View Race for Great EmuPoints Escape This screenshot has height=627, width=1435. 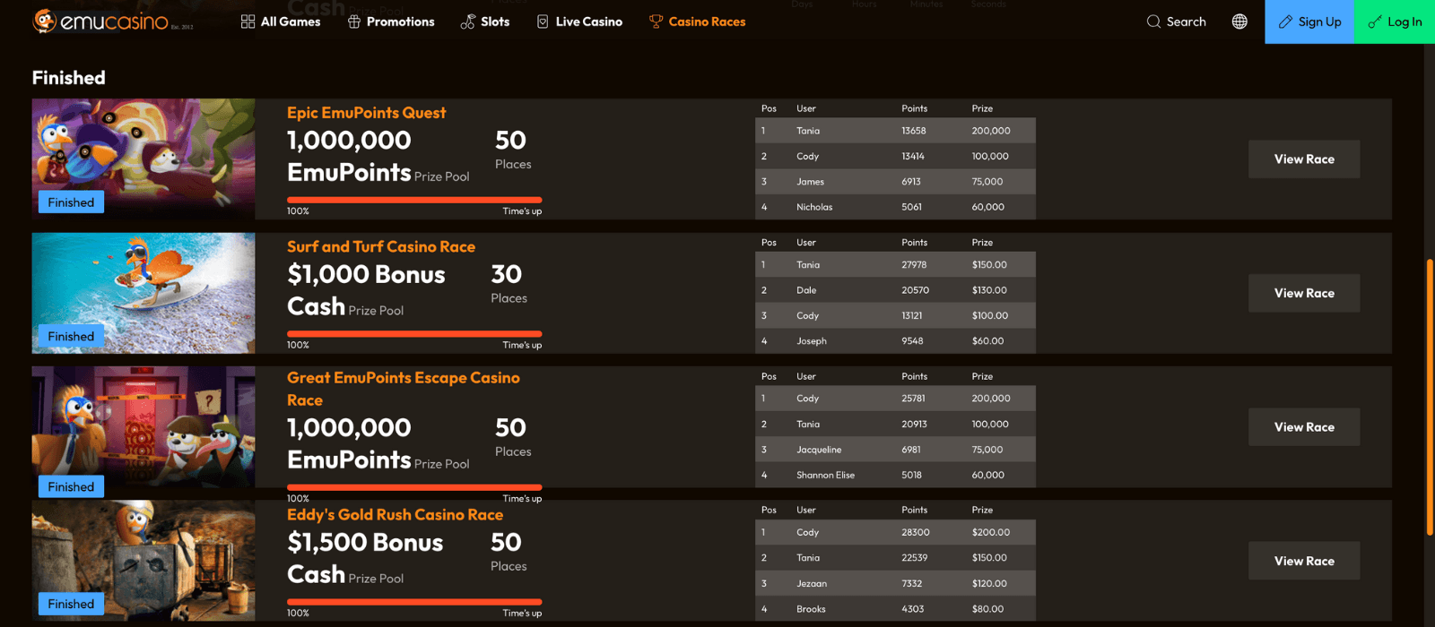pyautogui.click(x=1304, y=427)
